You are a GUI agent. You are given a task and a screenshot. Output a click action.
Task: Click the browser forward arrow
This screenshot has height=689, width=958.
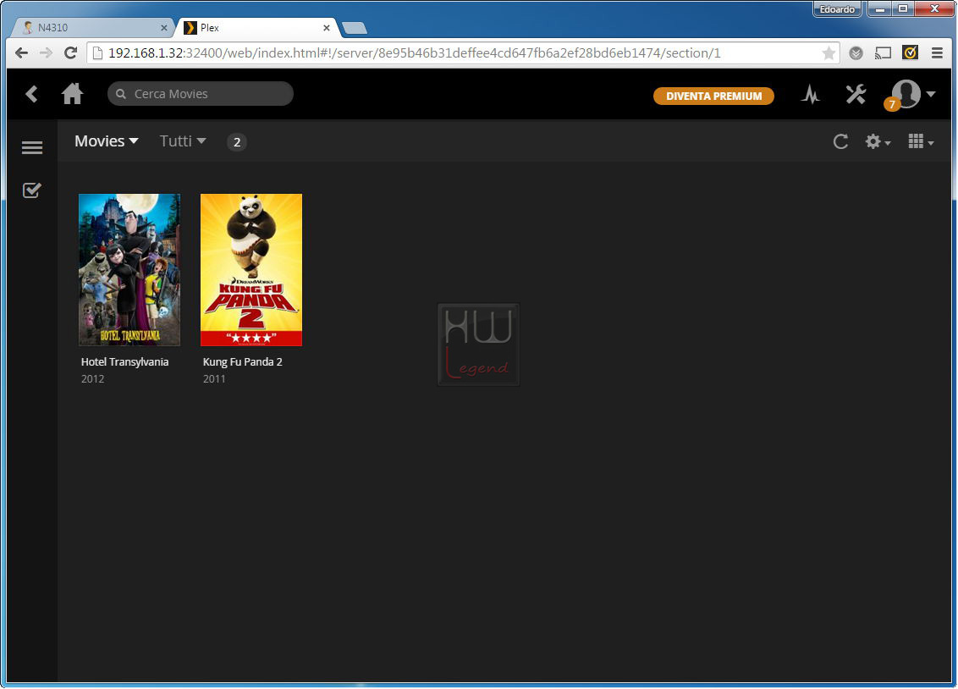(x=46, y=53)
